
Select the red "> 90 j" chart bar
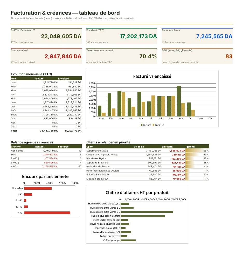coord(47,213)
